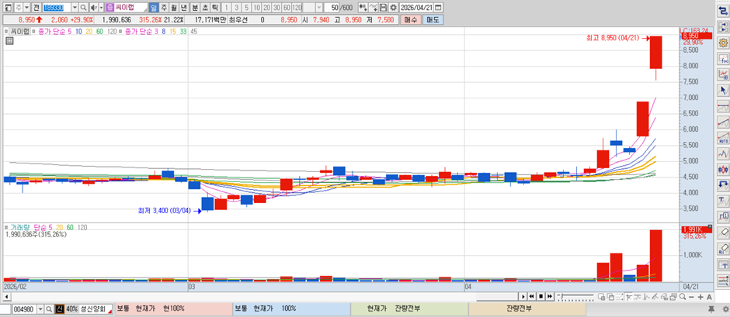Select the tick 틱 period toggle
The height and width of the screenshot is (317, 730).
point(214,8)
